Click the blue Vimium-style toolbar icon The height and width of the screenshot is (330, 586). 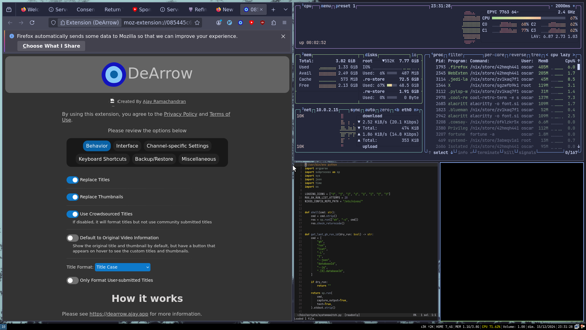[230, 23]
